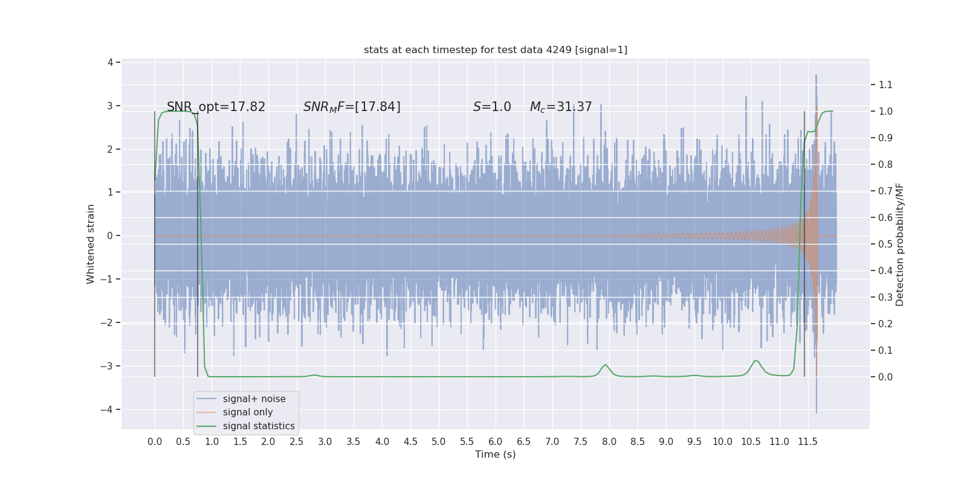The height and width of the screenshot is (483, 967).
Task: Click the 2.5 time axis tick label
Action: tap(297, 441)
